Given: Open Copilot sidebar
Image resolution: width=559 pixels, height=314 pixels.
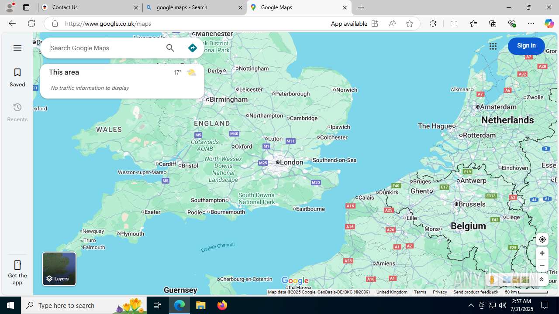Looking at the screenshot, I should tap(549, 24).
